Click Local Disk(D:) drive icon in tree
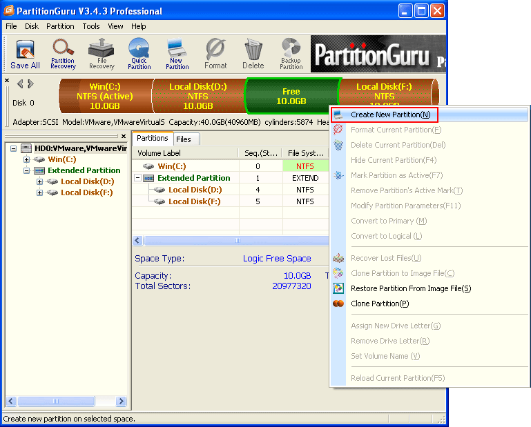This screenshot has height=427, width=531. point(52,181)
